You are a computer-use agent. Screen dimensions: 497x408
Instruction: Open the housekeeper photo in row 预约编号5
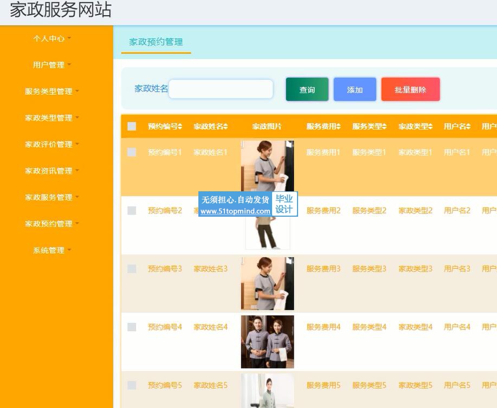(x=268, y=391)
